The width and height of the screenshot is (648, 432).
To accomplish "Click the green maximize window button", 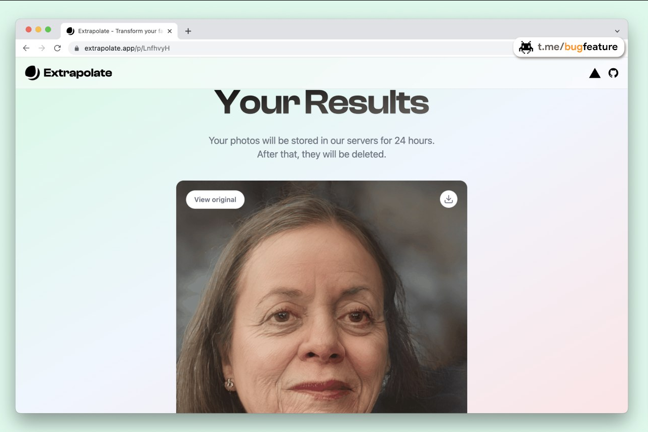I will (x=48, y=29).
